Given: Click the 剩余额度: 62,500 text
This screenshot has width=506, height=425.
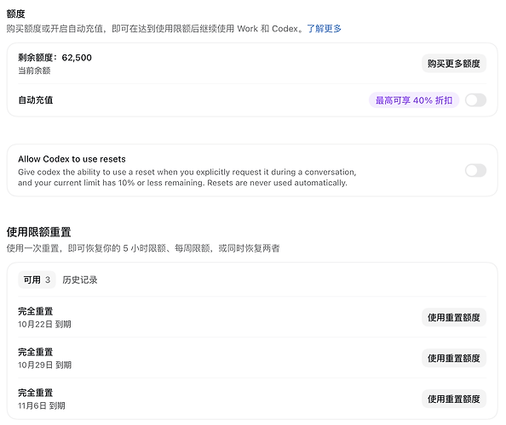Looking at the screenshot, I should click(x=55, y=58).
